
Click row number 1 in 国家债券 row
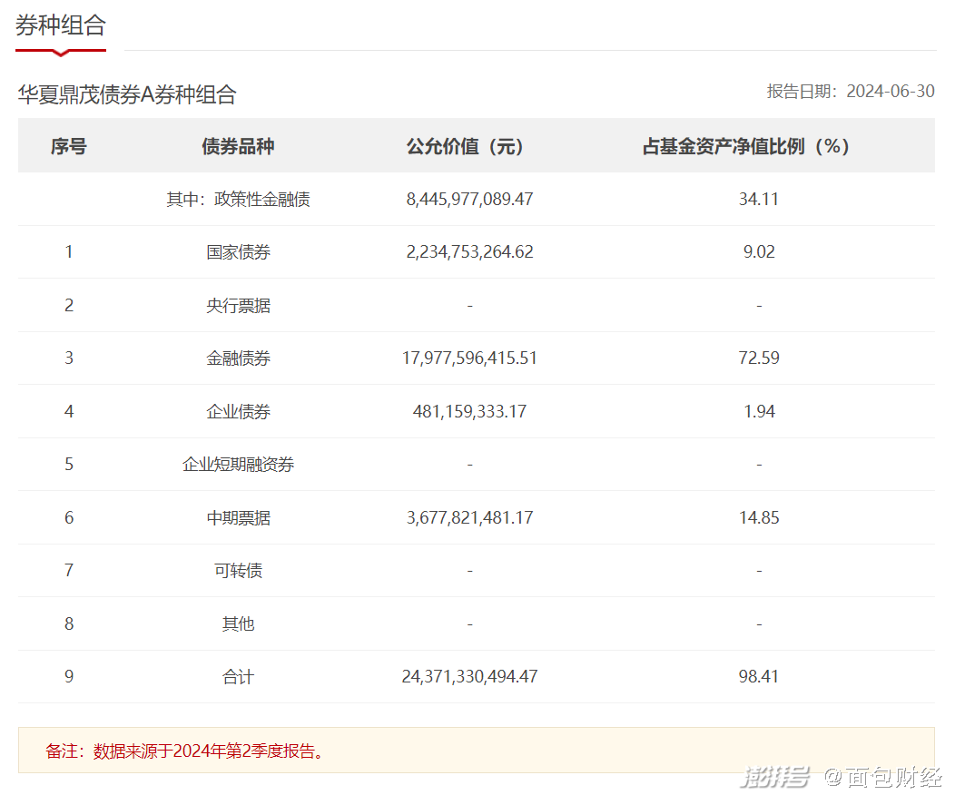69,252
